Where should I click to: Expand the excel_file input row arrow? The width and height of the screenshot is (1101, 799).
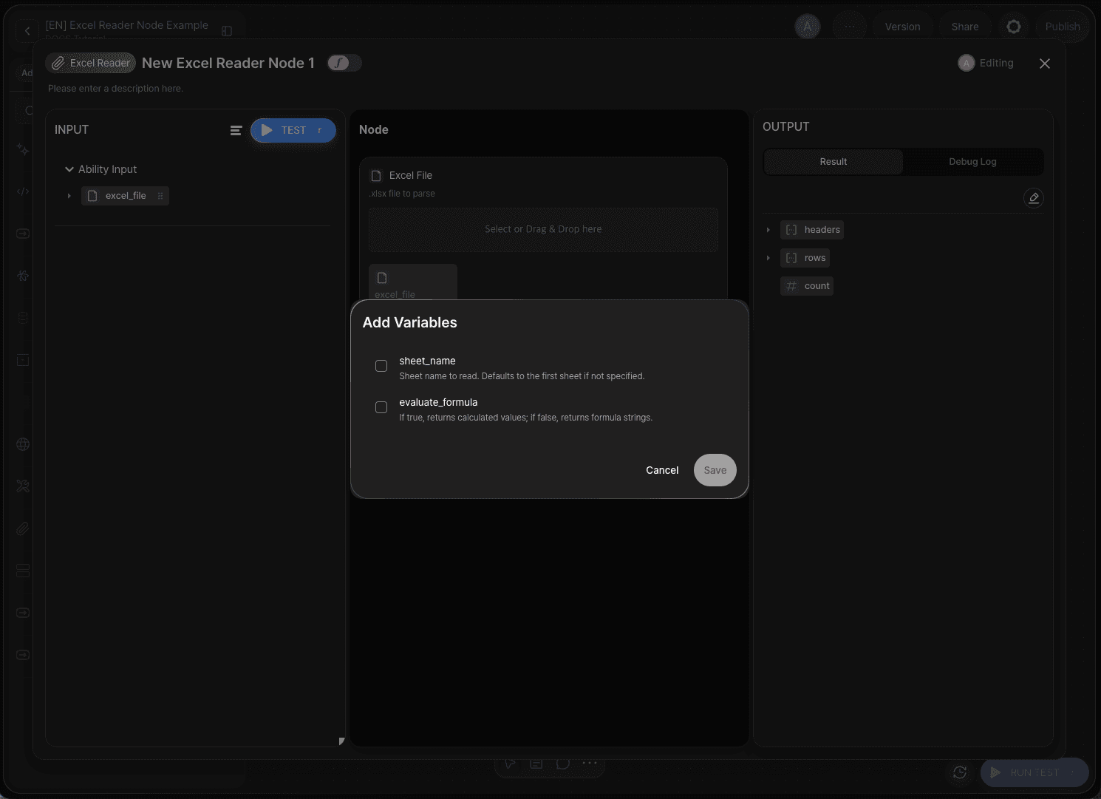pos(69,196)
